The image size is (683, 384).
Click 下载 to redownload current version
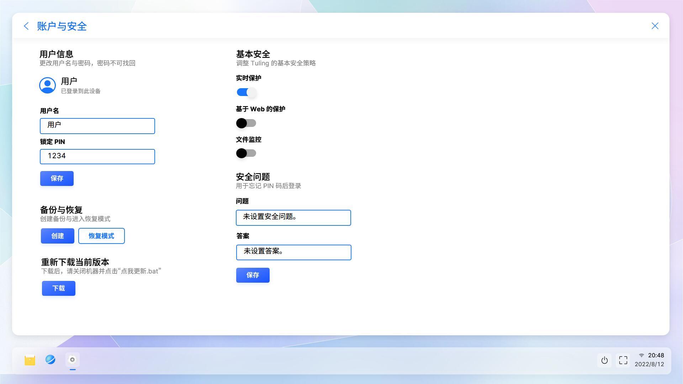58,288
